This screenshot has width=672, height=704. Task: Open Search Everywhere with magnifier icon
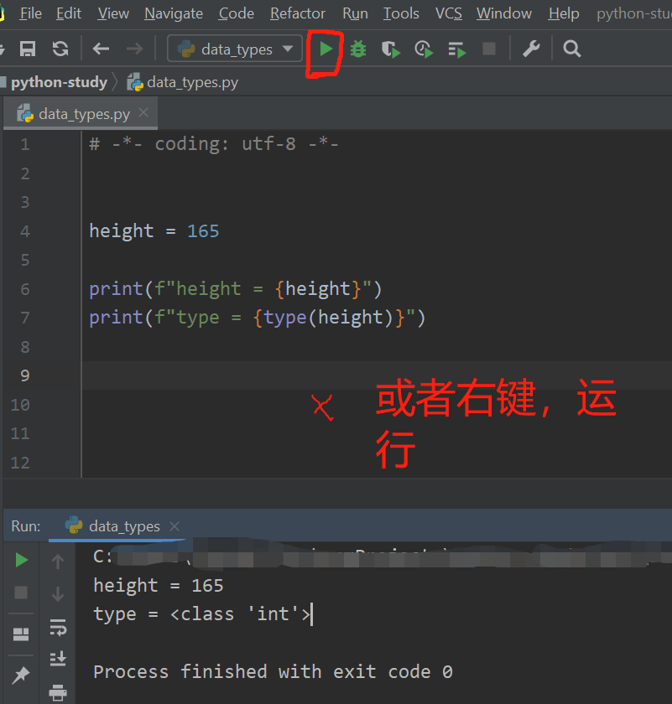point(571,49)
